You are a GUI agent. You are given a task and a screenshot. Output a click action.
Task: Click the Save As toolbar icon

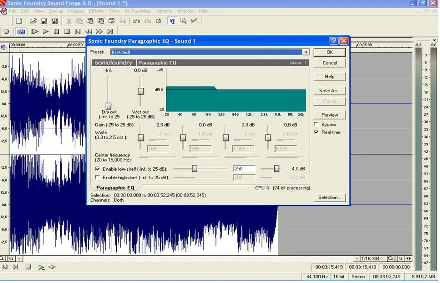tap(55, 21)
